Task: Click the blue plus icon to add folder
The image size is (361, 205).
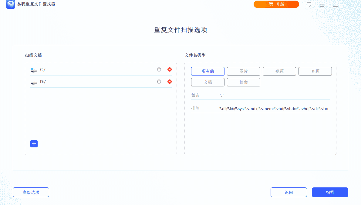Action: click(x=34, y=144)
